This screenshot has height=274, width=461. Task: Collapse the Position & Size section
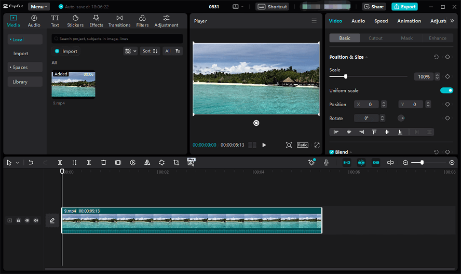tap(367, 57)
